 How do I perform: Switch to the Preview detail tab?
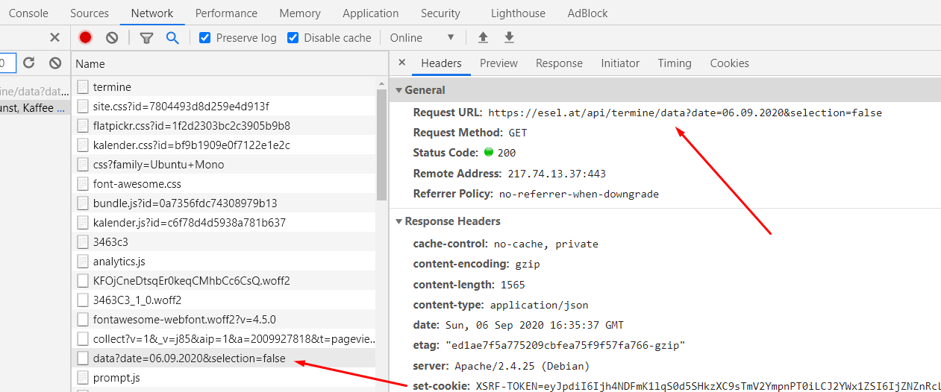pyautogui.click(x=498, y=63)
